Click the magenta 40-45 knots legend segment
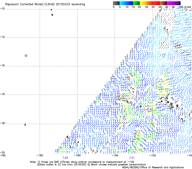 [170, 3]
